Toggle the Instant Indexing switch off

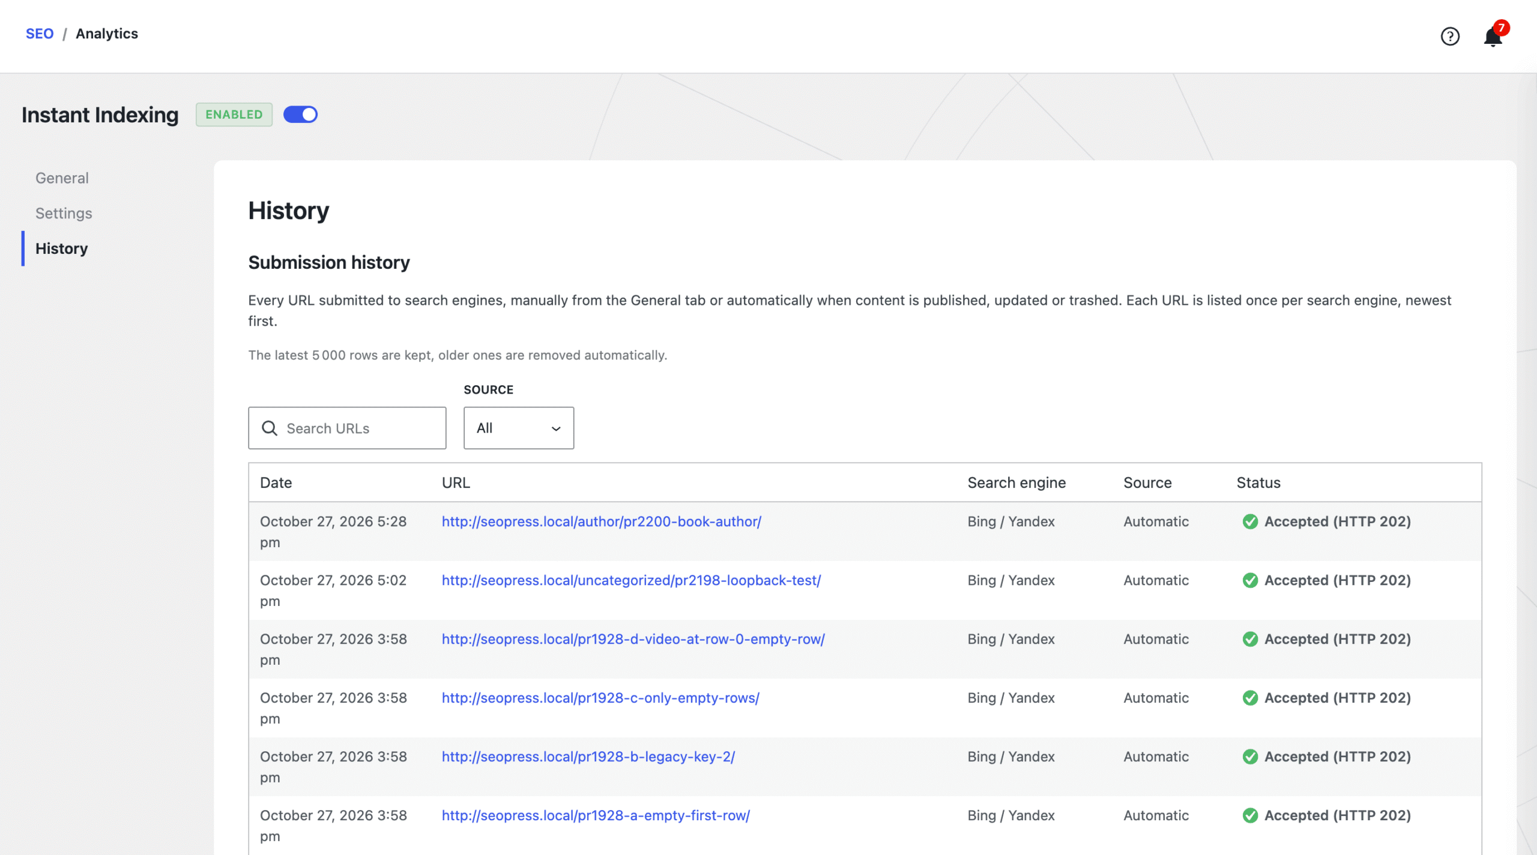pyautogui.click(x=300, y=114)
